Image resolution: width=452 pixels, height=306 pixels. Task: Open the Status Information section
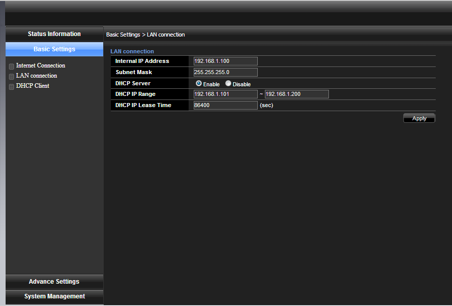point(54,34)
